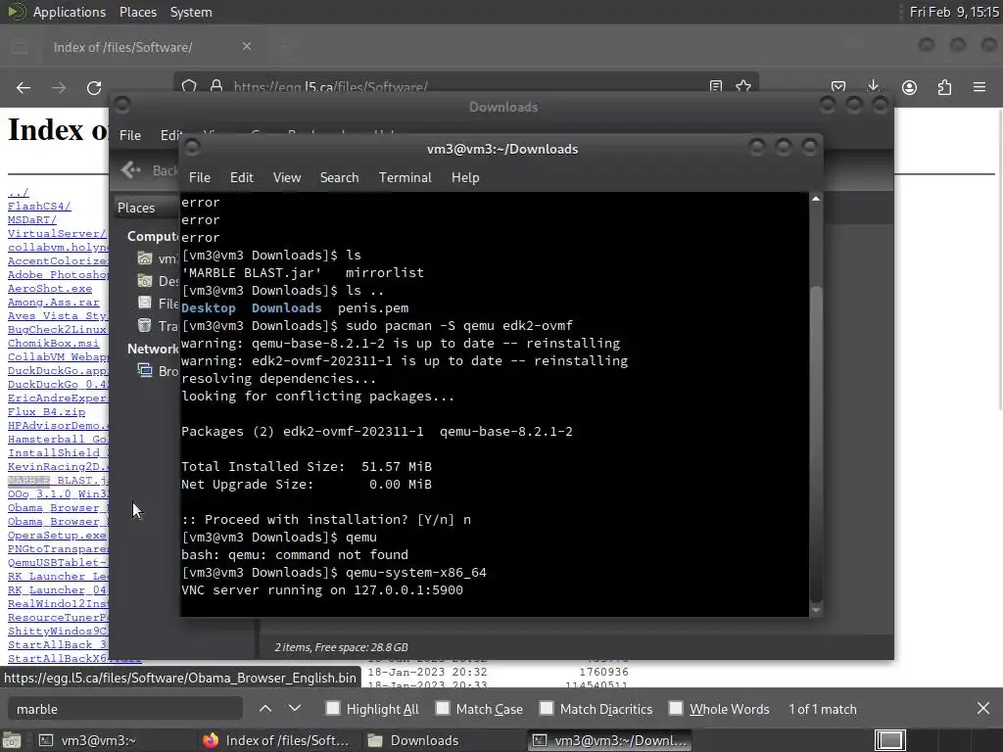Click the terminal window title vm3@vm3:~/Downloads

click(x=502, y=149)
